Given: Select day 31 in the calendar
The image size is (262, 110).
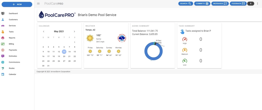Looking at the screenshot, I should [48, 66].
